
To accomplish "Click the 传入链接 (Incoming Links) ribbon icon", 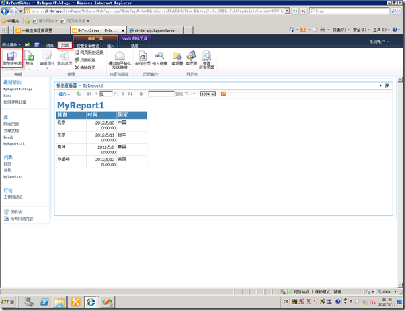I will 160,60.
